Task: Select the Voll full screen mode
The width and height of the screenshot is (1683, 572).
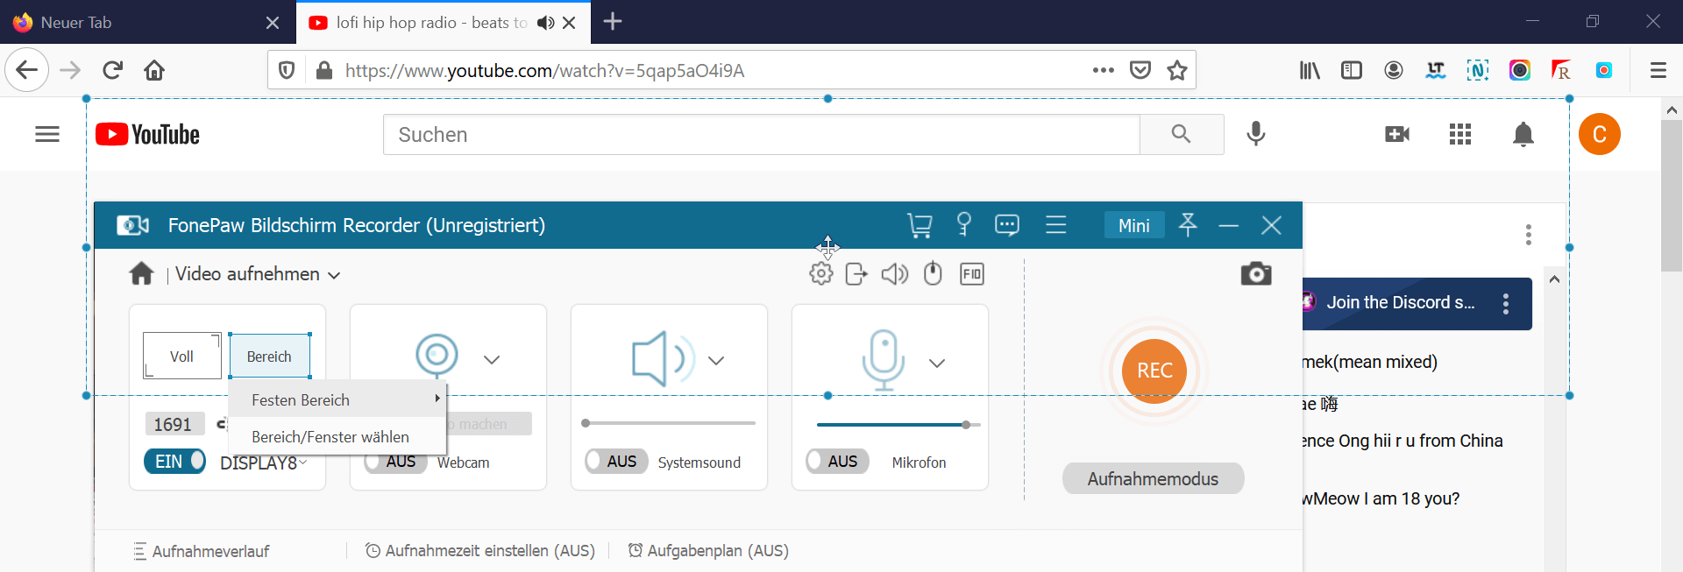Action: tap(182, 356)
